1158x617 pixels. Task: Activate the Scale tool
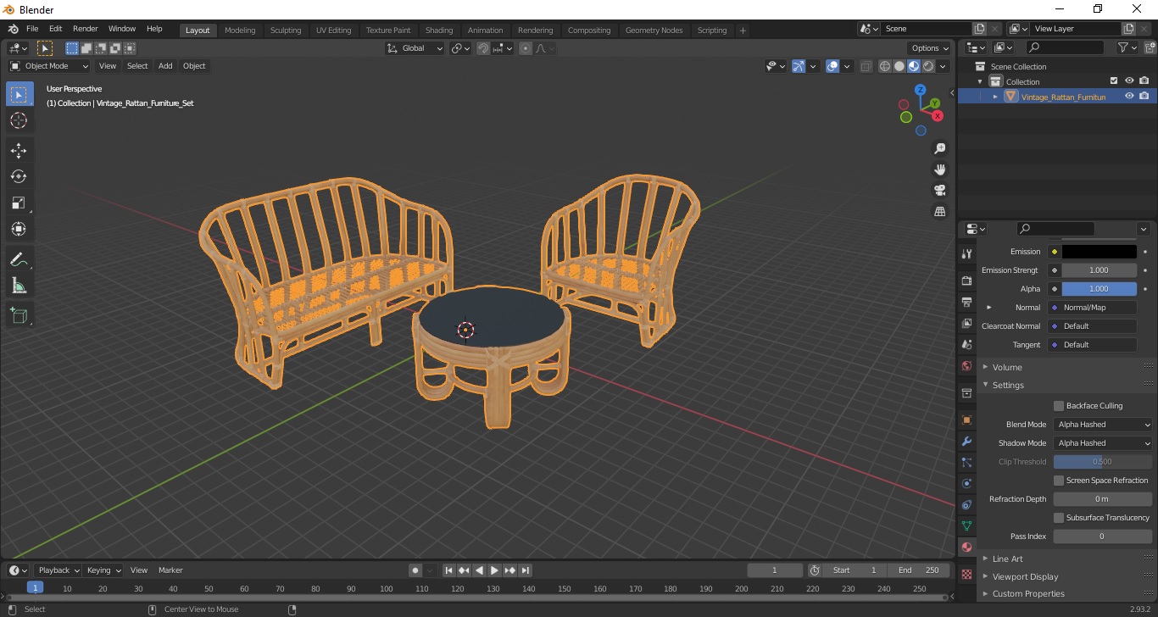pyautogui.click(x=19, y=203)
